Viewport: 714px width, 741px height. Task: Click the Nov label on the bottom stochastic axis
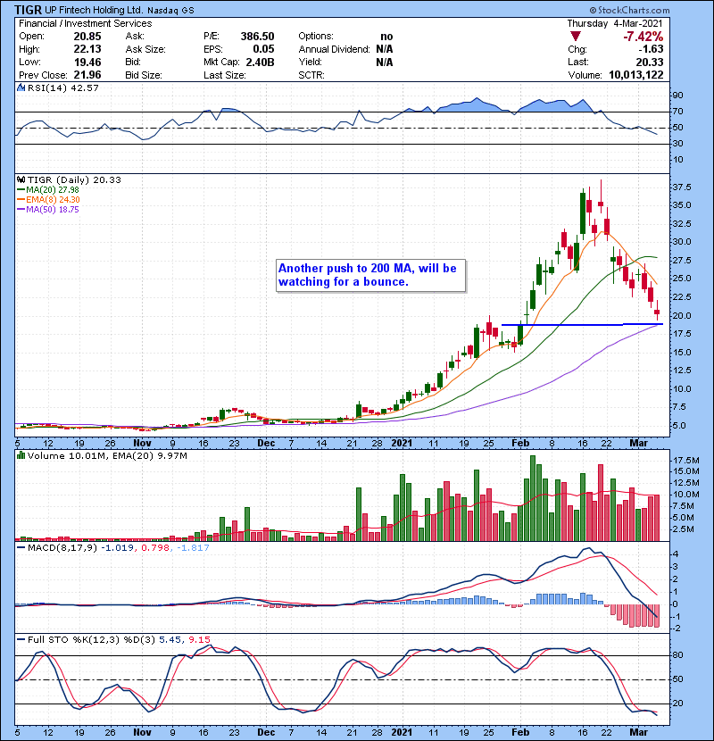pyautogui.click(x=142, y=732)
